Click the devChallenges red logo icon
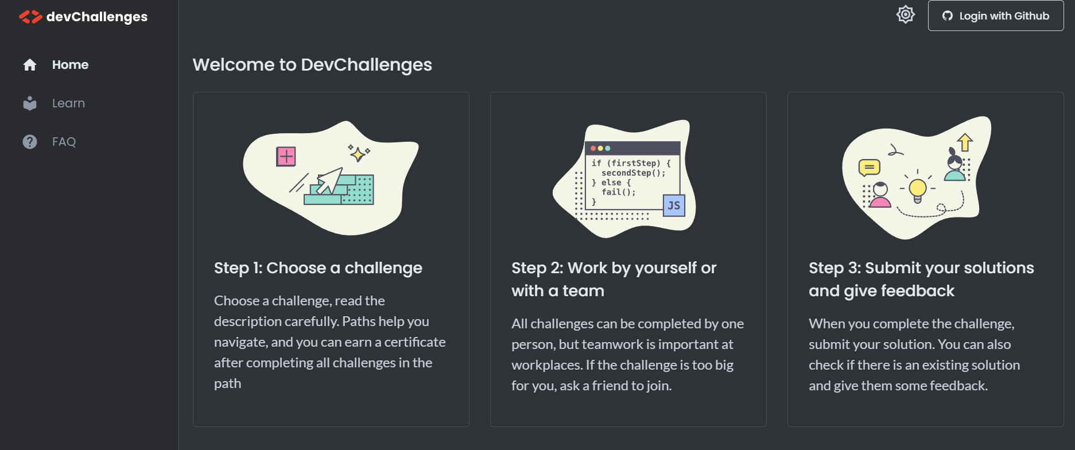1075x450 pixels. 30,17
